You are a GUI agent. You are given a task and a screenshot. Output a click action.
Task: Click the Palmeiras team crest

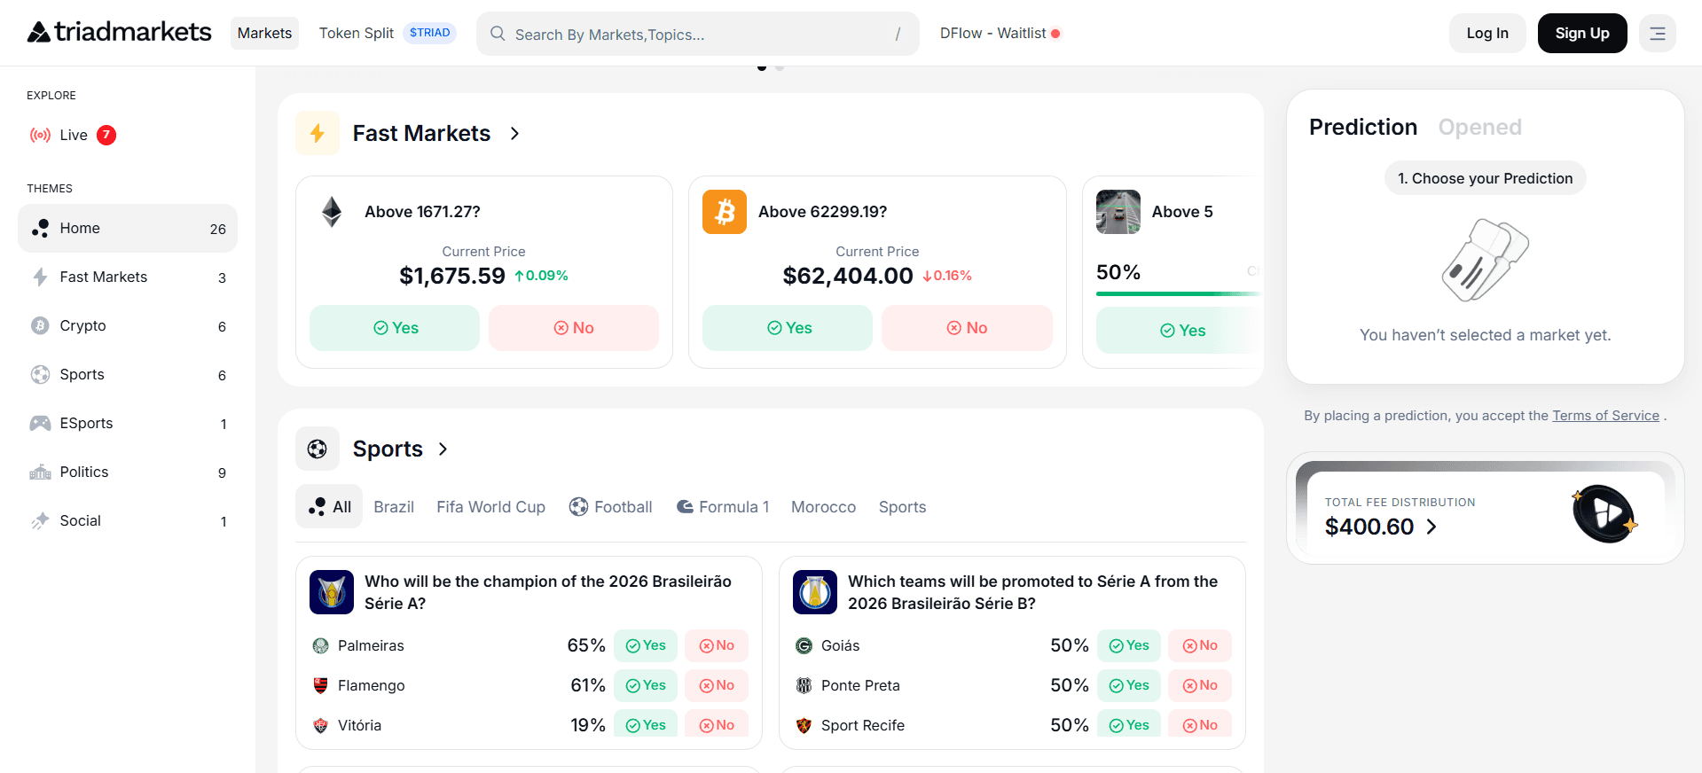pos(321,645)
